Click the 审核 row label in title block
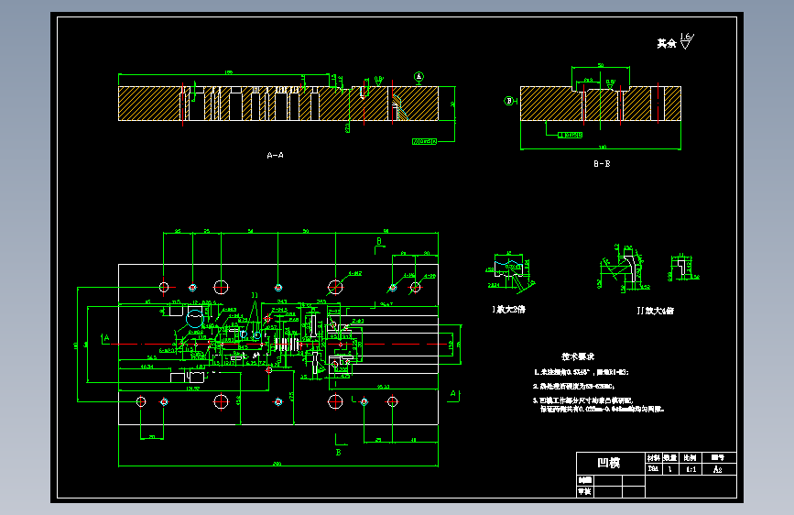794x515 pixels. [x=585, y=491]
